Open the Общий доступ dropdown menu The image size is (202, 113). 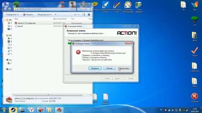[x=44, y=15]
